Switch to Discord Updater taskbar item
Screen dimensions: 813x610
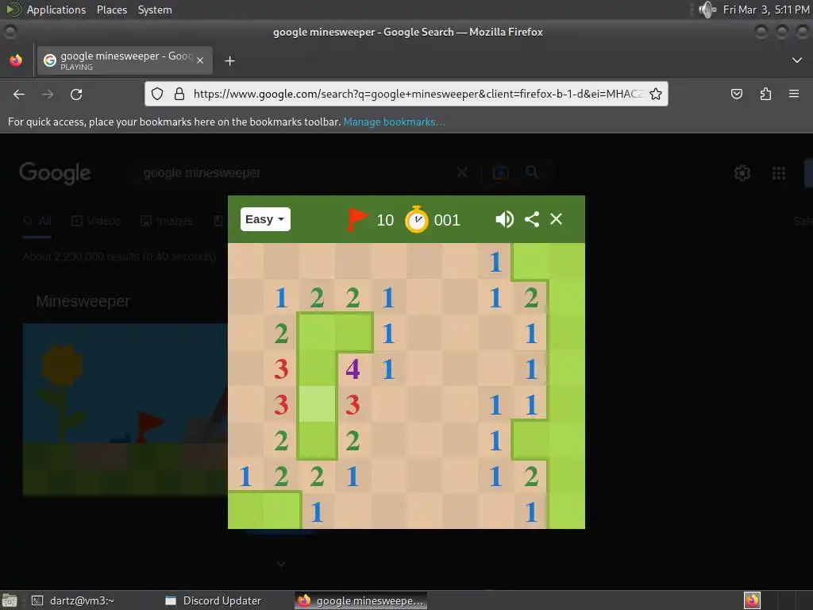pos(214,600)
